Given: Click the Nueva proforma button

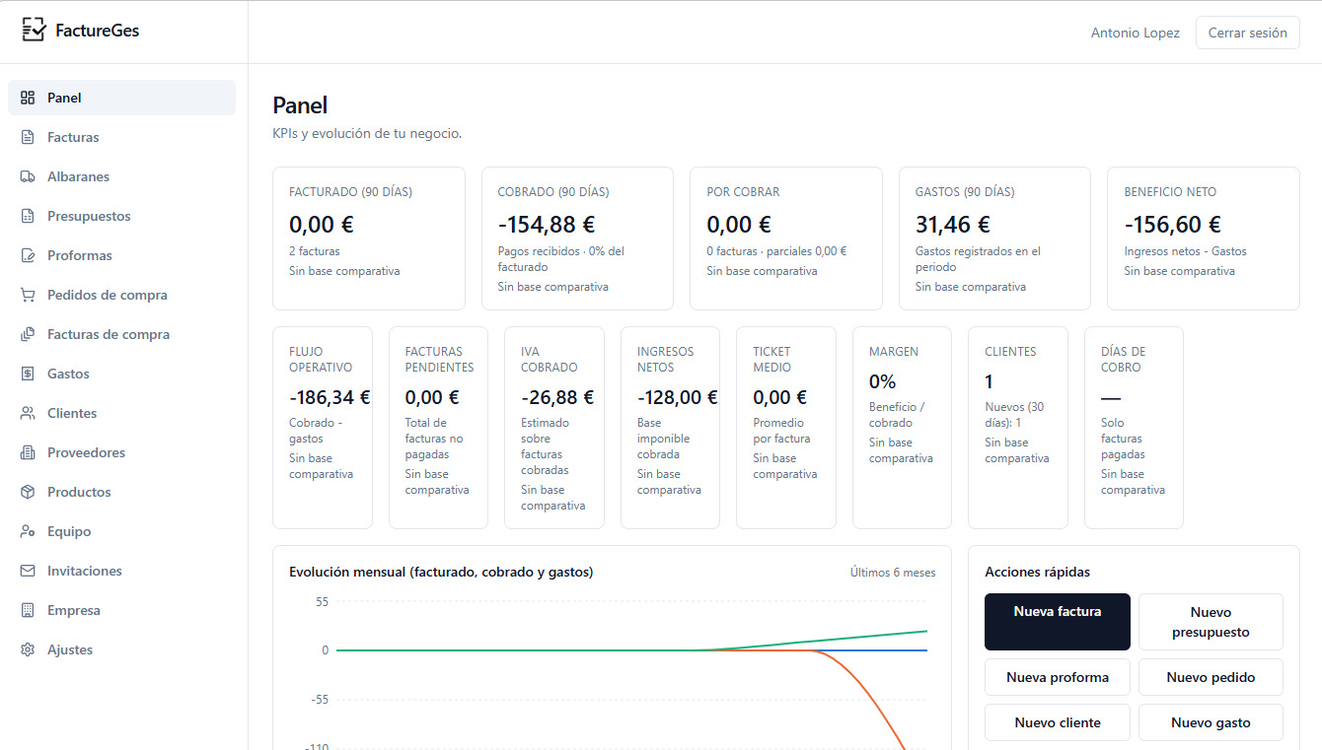Looking at the screenshot, I should click(1058, 677).
